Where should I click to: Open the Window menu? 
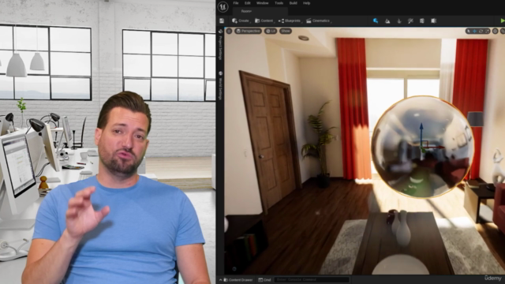click(263, 3)
